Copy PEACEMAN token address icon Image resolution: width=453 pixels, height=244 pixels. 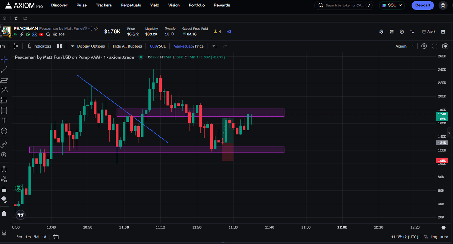click(85, 29)
